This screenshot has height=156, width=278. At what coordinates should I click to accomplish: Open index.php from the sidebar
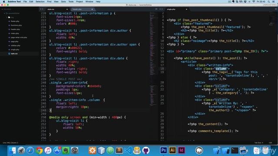(15, 33)
